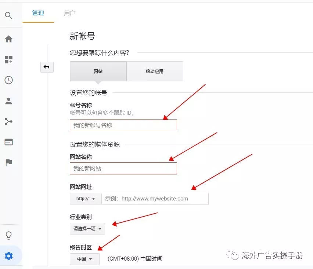This screenshot has width=313, height=269.
Task: Switch to the 用户 tab
Action: [70, 13]
